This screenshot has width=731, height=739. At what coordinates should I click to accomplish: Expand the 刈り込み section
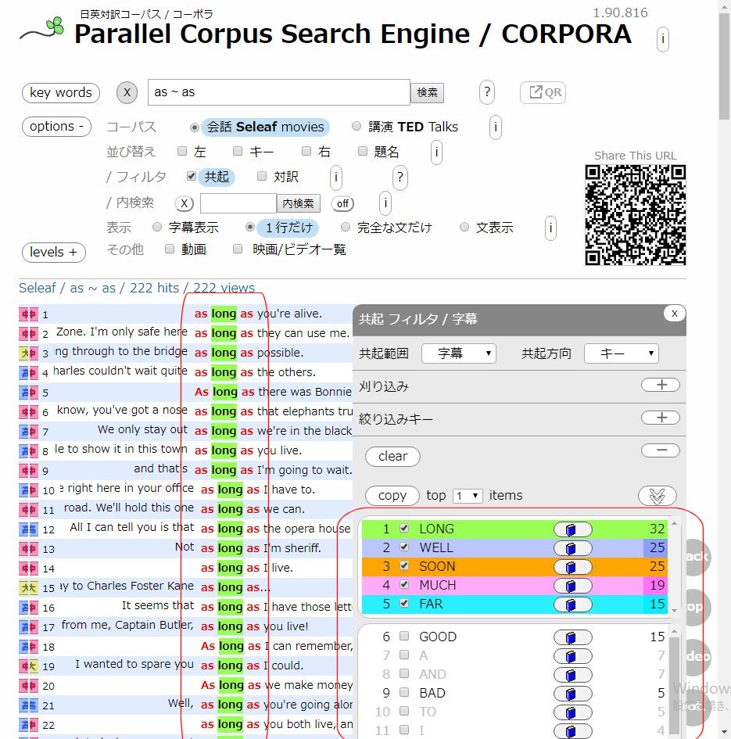660,386
